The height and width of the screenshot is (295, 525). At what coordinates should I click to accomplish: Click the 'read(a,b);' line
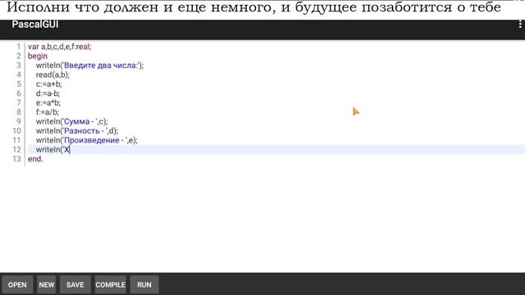(52, 75)
